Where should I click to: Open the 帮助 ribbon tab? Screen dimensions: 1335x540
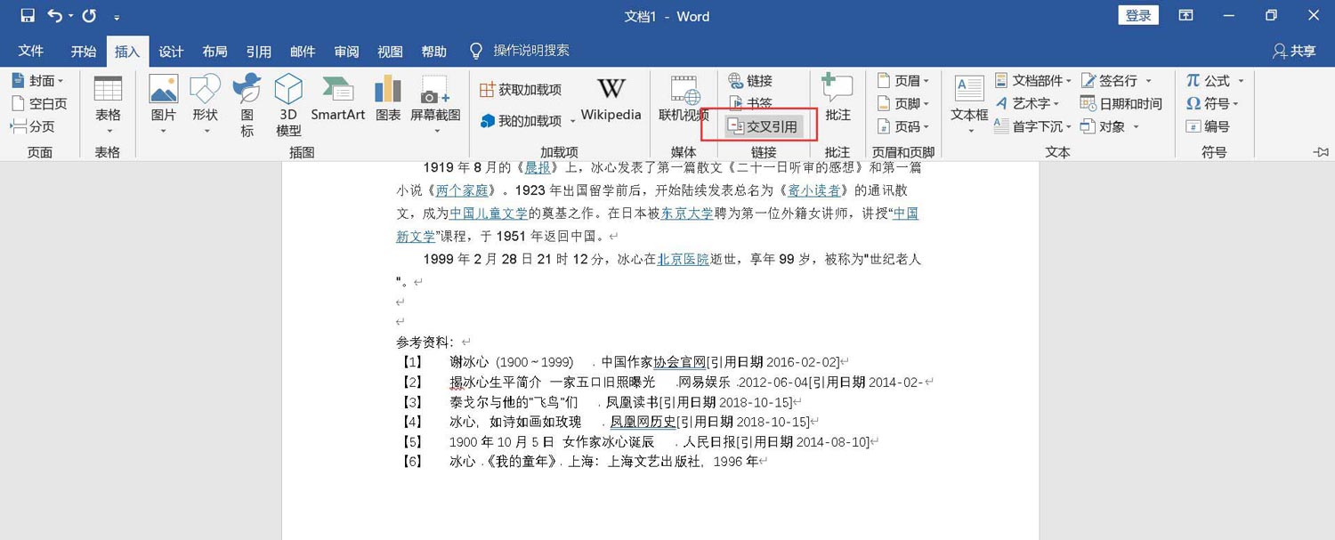point(433,52)
